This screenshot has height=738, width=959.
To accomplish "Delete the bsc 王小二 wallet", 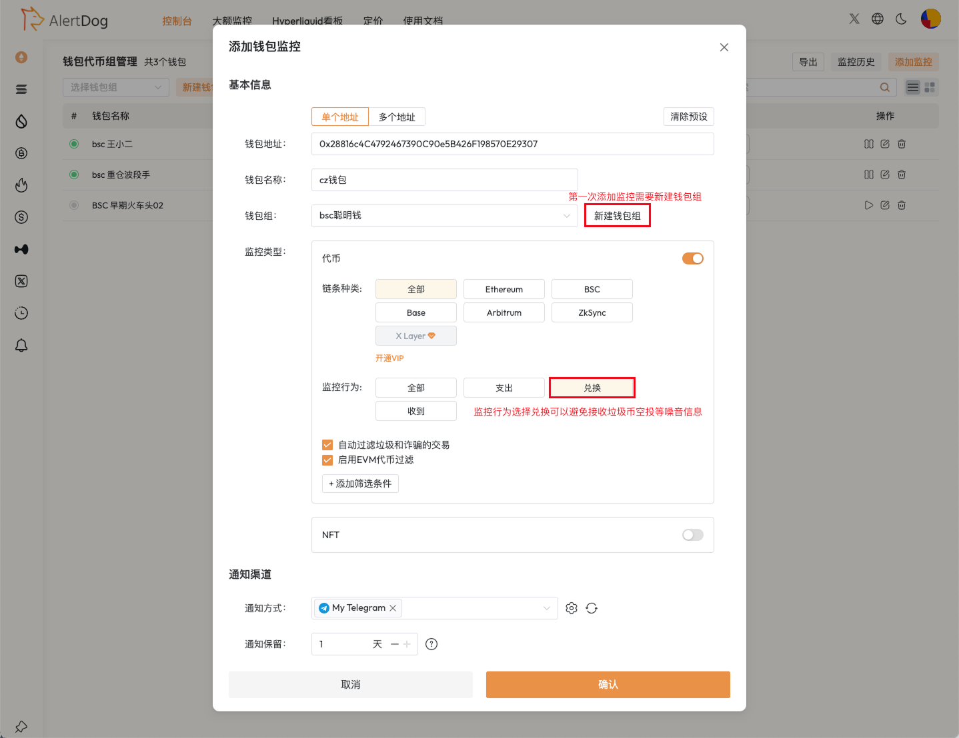I will point(902,144).
